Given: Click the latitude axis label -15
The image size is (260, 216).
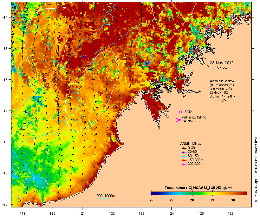Looking at the screenshot, I should coord(5,49).
